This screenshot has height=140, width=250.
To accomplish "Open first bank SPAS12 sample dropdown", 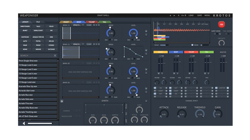I will pos(78,25).
